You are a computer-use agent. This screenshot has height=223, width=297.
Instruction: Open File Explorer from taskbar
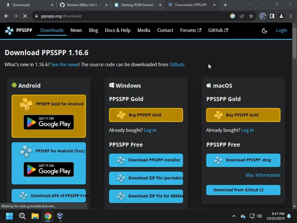35,216
